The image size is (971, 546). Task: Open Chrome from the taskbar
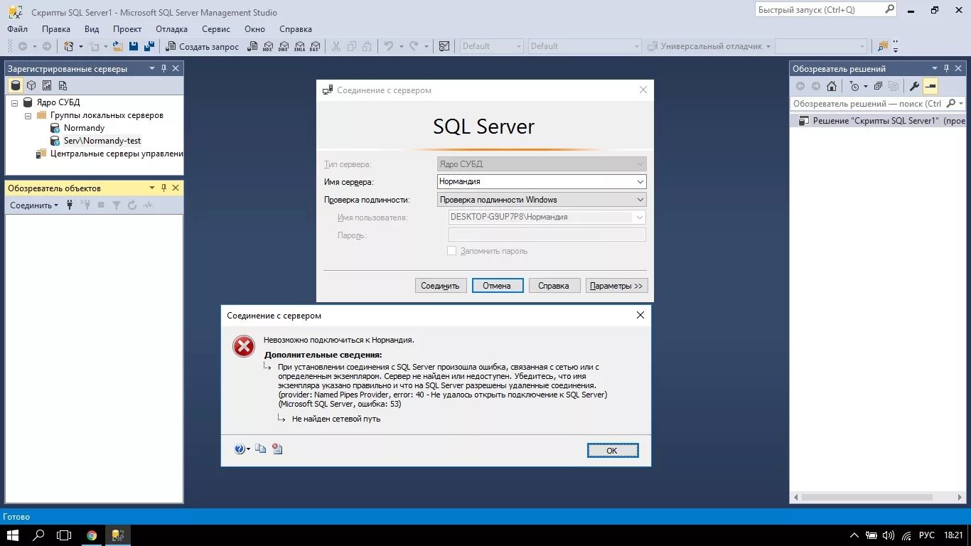(92, 535)
